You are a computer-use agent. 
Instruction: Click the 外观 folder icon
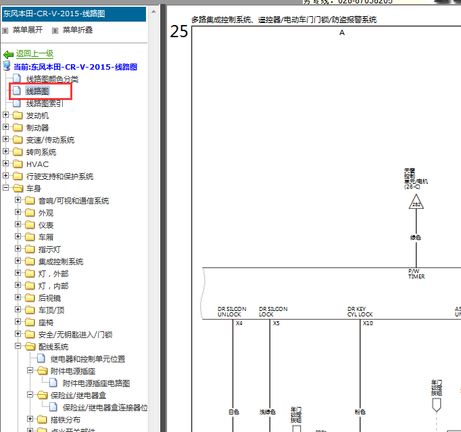tap(30, 212)
